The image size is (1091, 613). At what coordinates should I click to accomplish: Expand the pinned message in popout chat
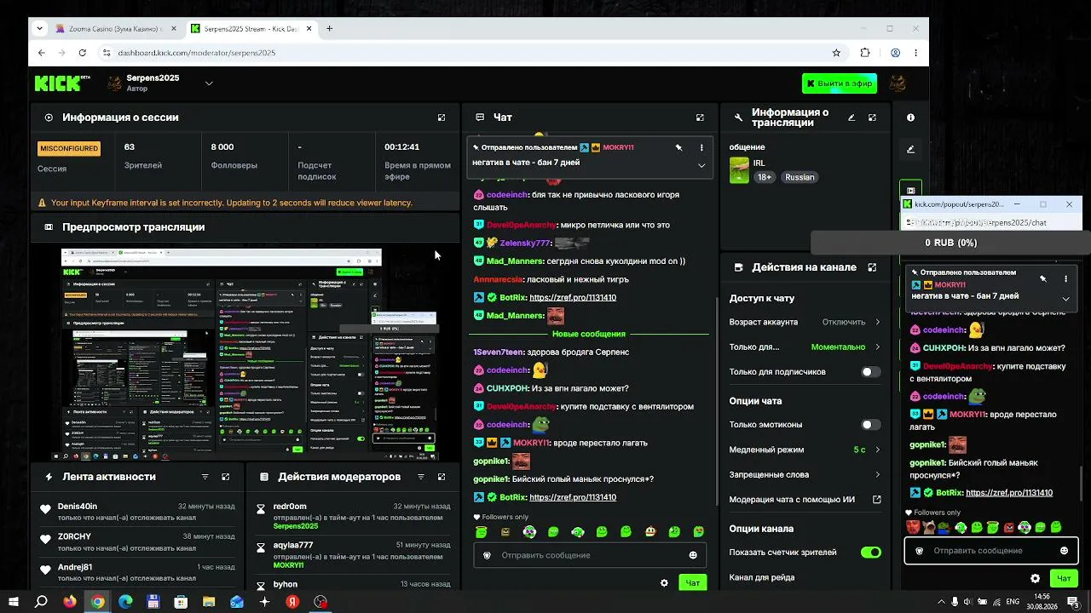1065,299
